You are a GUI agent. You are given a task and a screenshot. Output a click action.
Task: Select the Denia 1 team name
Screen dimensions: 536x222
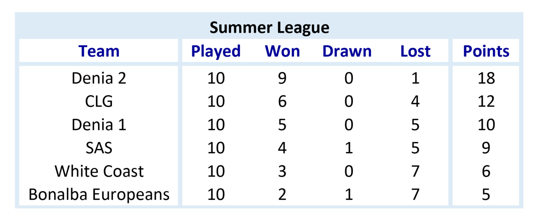tap(99, 125)
